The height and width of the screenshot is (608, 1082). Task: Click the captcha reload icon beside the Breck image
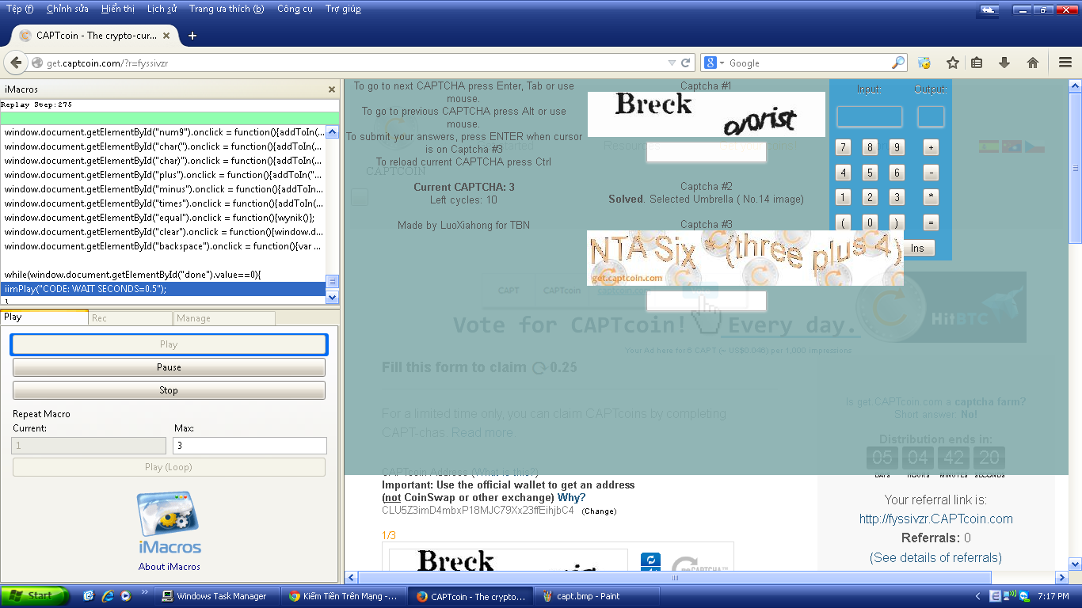650,560
